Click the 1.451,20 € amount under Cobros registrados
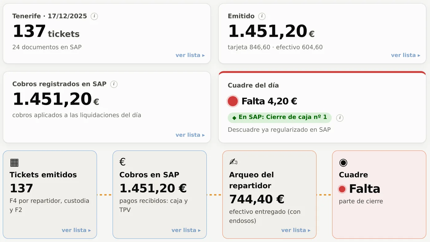The width and height of the screenshot is (430, 242). [x=56, y=99]
